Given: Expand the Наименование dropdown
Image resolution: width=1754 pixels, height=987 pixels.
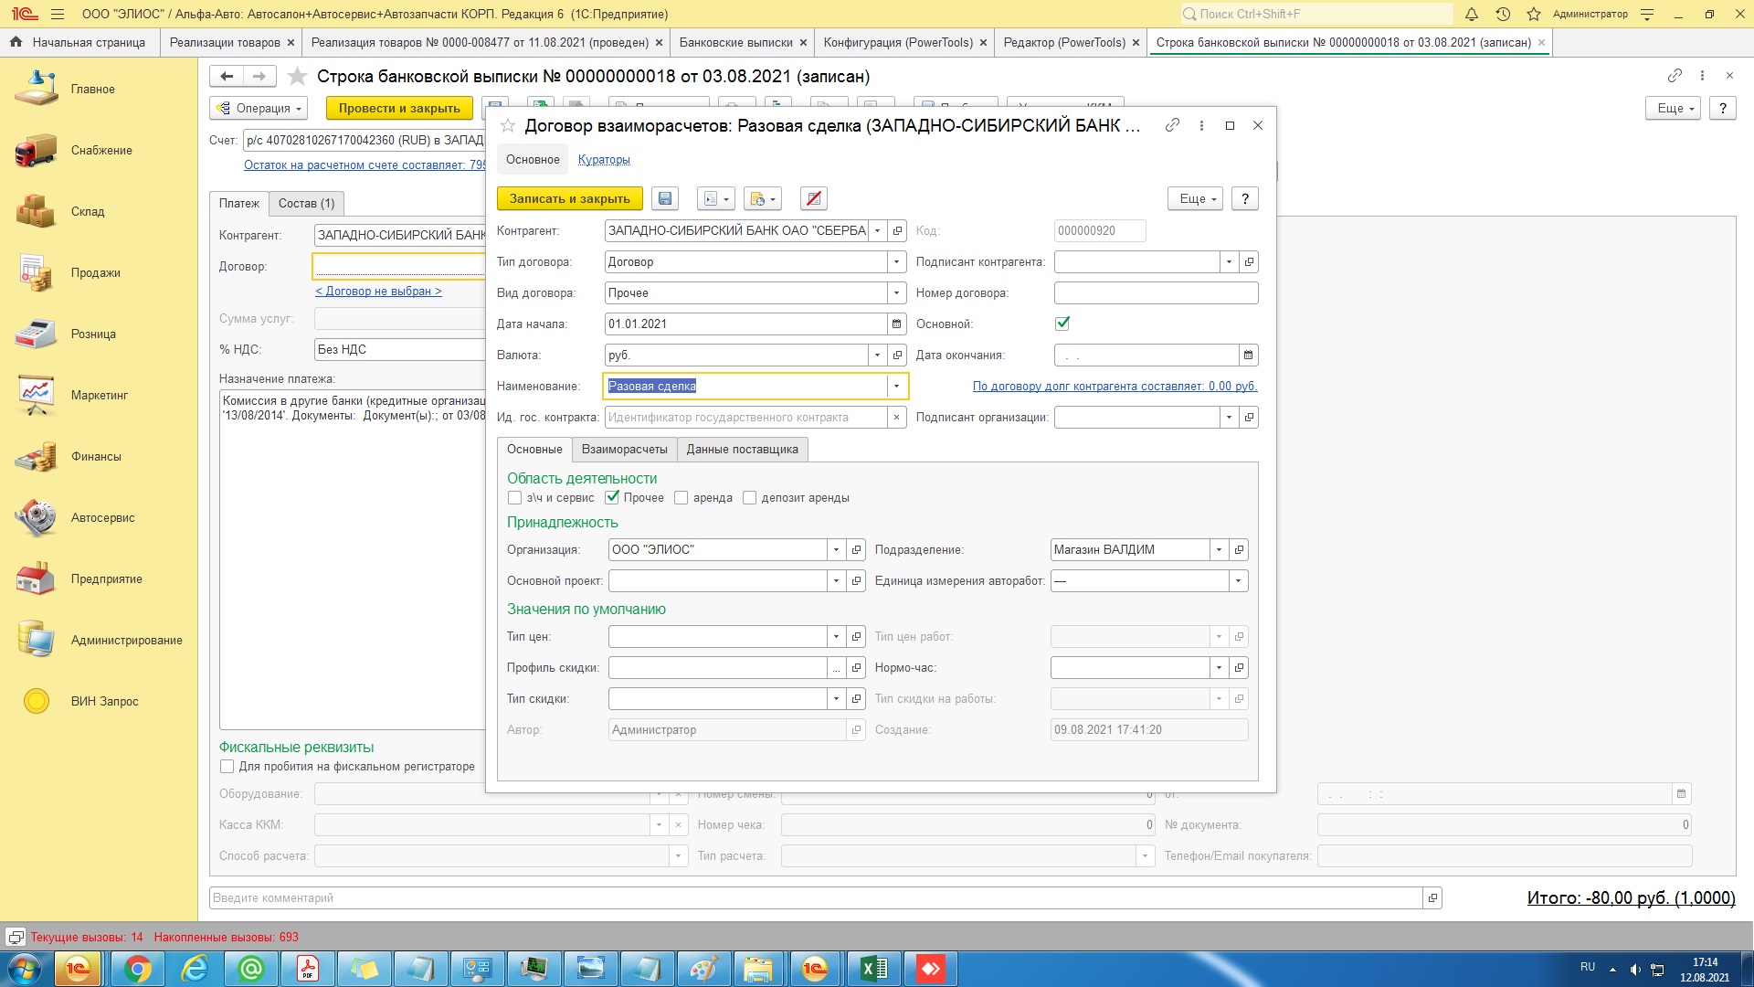Looking at the screenshot, I should [x=897, y=386].
